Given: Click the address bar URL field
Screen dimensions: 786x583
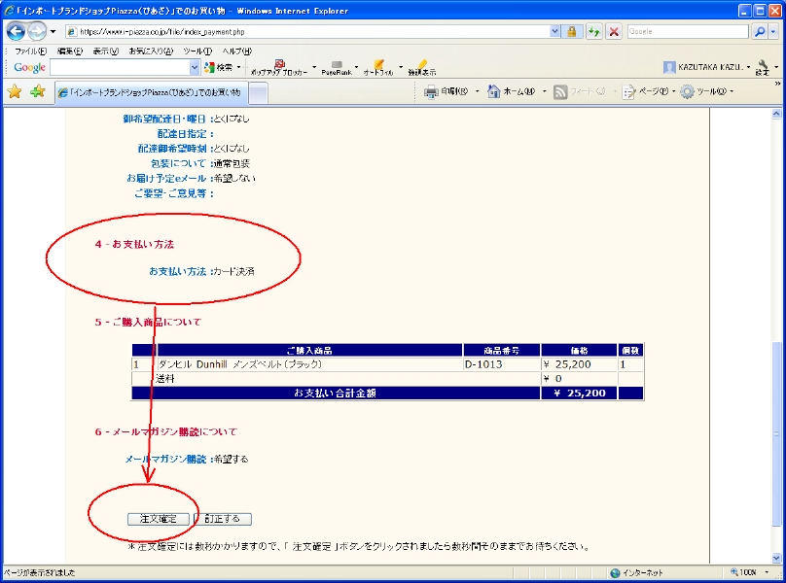Looking at the screenshot, I should (307, 31).
